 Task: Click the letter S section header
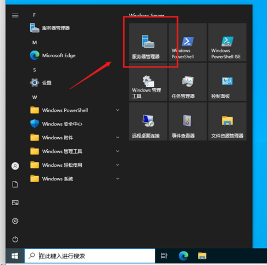click(x=35, y=70)
